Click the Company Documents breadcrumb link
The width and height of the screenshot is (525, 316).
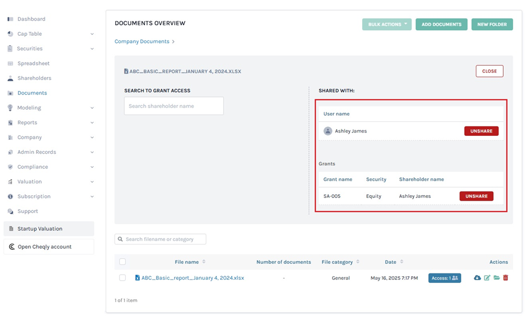click(141, 41)
